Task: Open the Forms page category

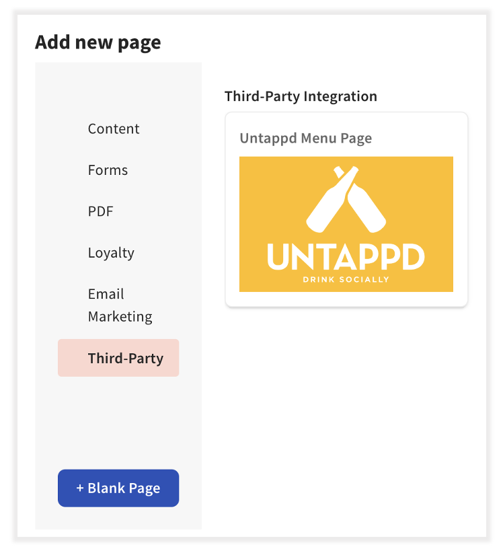Action: (108, 170)
